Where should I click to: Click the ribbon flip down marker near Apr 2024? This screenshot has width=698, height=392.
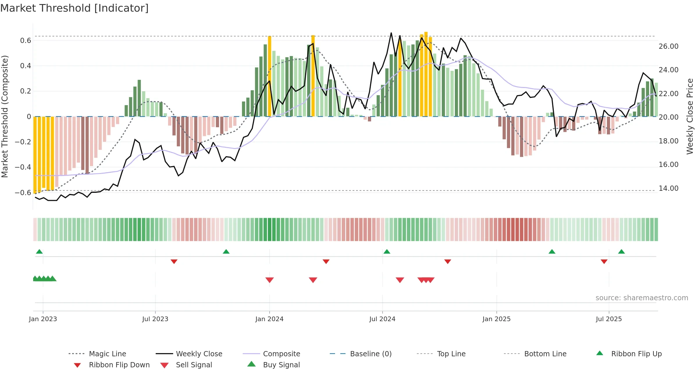(x=326, y=262)
